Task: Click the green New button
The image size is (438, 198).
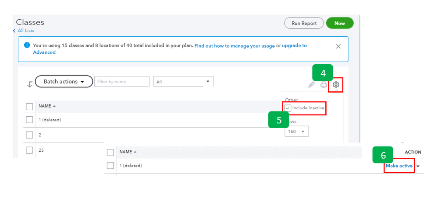Action: (x=339, y=23)
